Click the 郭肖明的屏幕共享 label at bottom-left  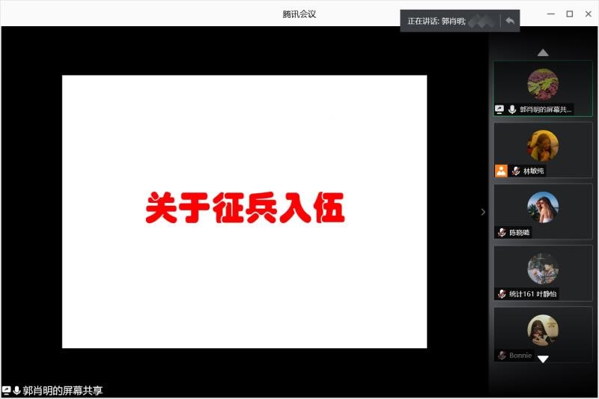pyautogui.click(x=63, y=390)
